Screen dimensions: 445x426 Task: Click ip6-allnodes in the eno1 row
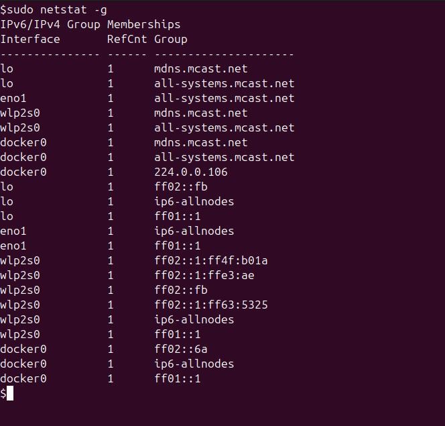194,231
